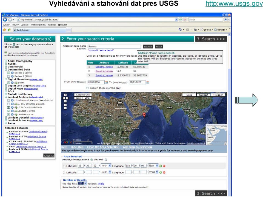Click the browser Forward arrow button

10,20
